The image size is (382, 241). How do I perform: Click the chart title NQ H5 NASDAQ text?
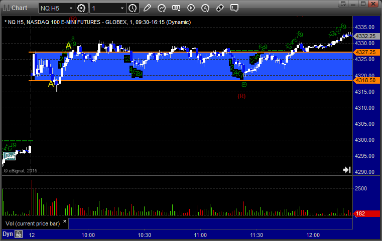coord(97,22)
